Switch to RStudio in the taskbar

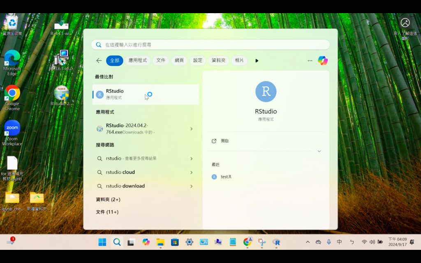click(x=276, y=242)
